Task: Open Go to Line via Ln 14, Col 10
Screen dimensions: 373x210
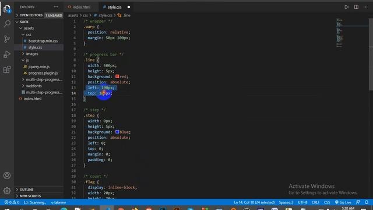Action: 254,202
